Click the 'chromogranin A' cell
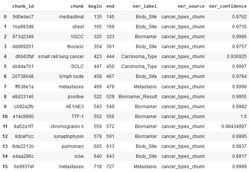The height and width of the screenshot is (172, 249). [67, 126]
